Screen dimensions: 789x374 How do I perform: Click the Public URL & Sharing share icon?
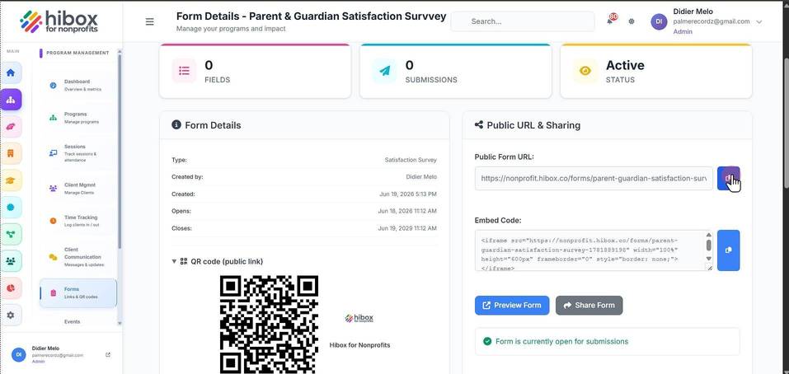pos(479,124)
